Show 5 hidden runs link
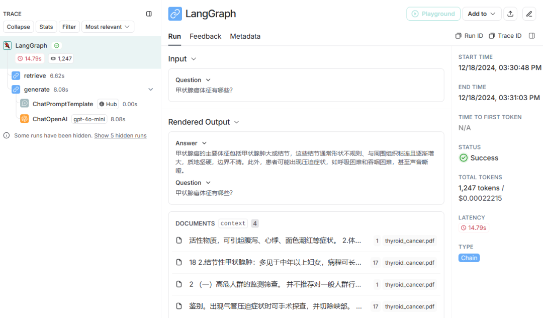This screenshot has height=318, width=543. (x=120, y=135)
